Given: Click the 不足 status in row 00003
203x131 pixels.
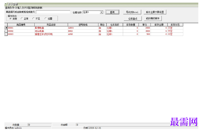Looking at the screenshot, I should pyautogui.click(x=175, y=34).
